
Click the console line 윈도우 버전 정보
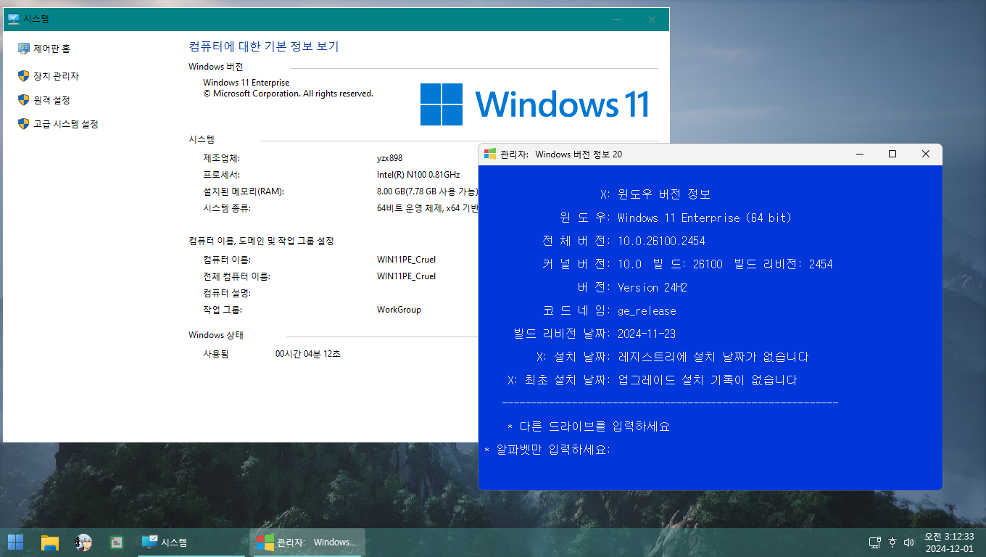point(655,194)
